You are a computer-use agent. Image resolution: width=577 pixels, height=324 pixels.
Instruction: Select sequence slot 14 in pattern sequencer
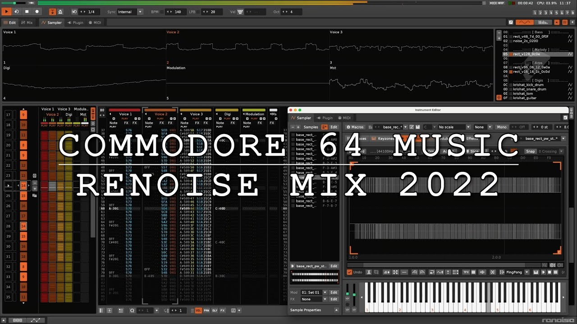(23, 185)
